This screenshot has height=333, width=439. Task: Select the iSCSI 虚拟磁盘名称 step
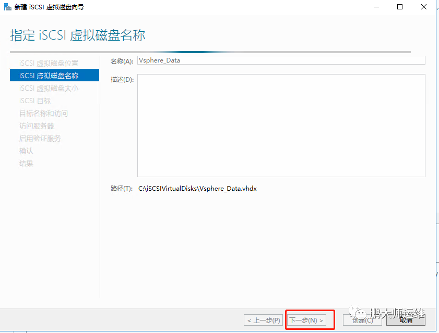click(x=54, y=75)
